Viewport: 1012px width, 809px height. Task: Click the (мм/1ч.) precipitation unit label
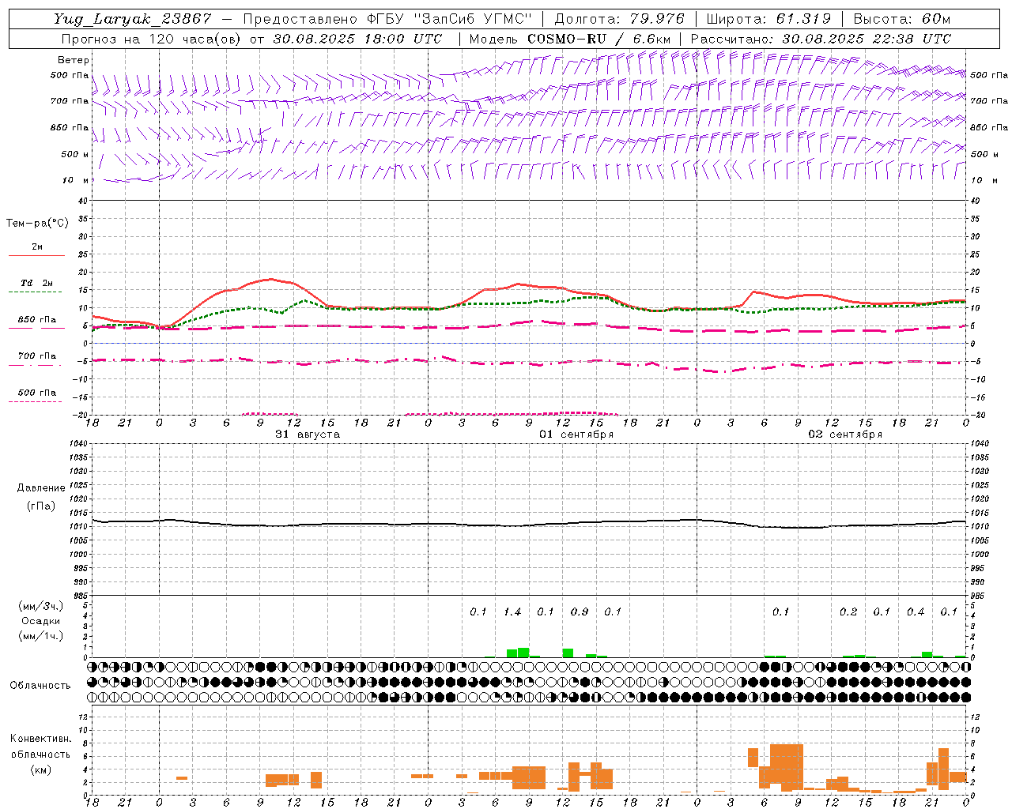41,636
